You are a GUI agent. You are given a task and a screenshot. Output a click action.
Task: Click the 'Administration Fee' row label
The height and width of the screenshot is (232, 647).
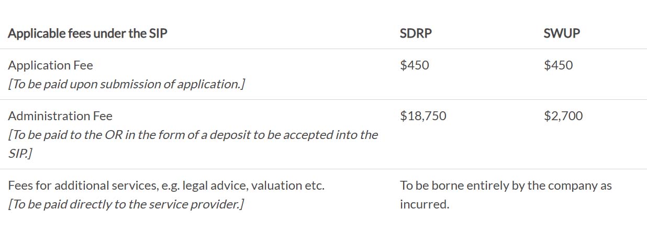(x=60, y=116)
